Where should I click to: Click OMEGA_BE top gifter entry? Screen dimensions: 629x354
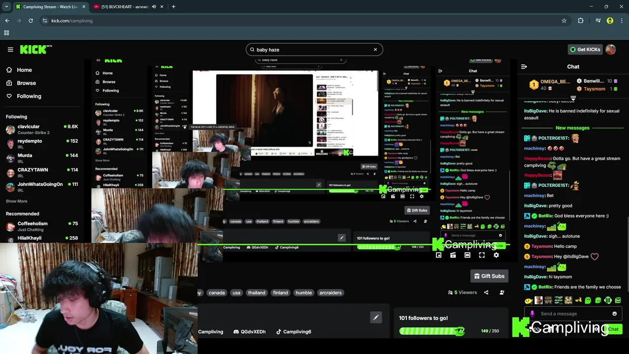click(x=549, y=85)
